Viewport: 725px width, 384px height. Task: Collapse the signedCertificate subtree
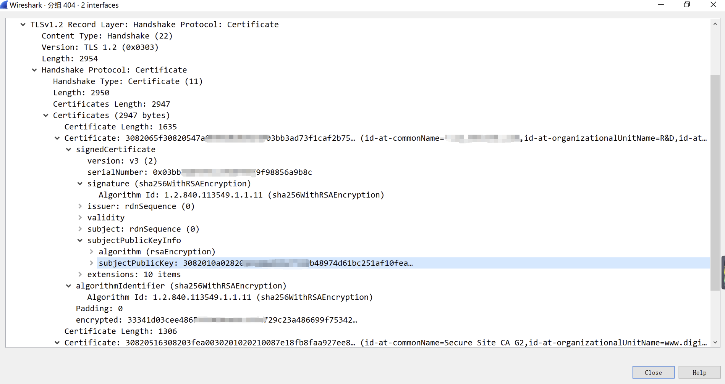[68, 149]
